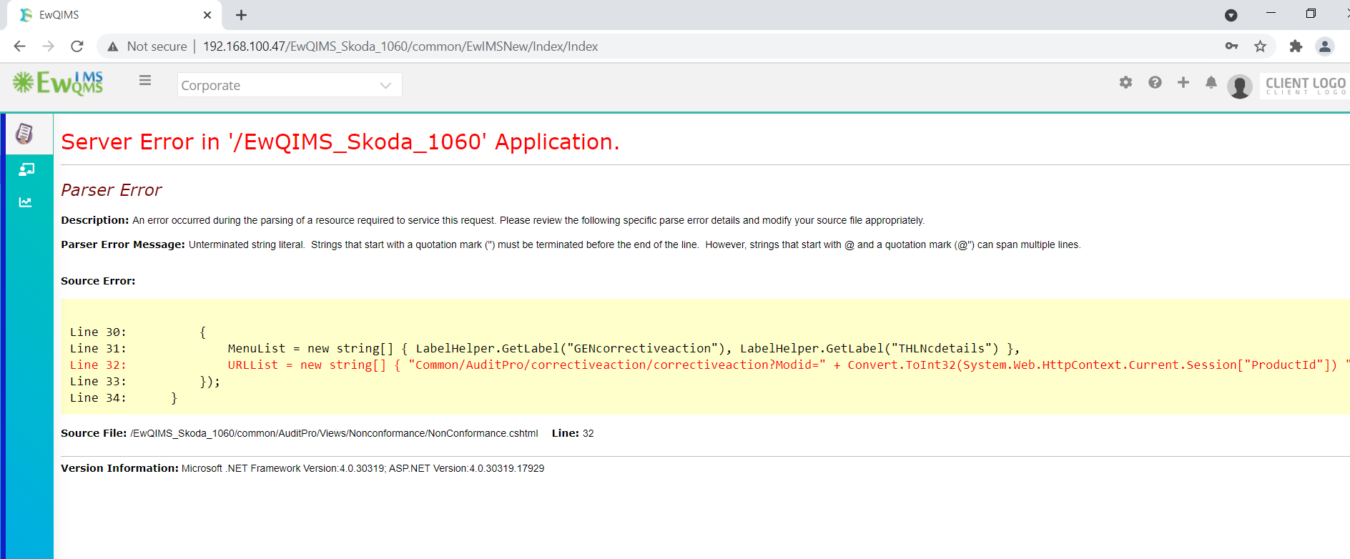Open a new browser tab

pyautogui.click(x=241, y=14)
